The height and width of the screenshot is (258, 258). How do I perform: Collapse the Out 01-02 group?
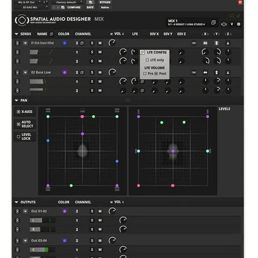point(25,211)
